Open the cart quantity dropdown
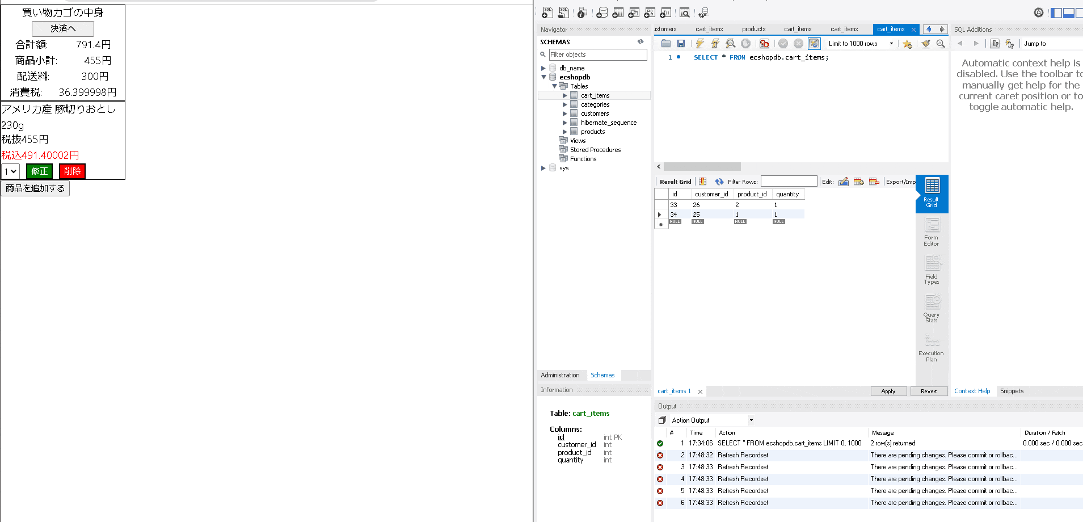The height and width of the screenshot is (522, 1083). coord(11,171)
